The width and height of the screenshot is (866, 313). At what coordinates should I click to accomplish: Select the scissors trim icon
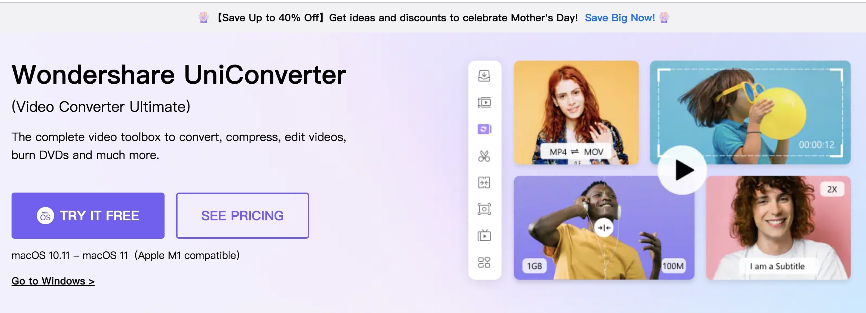coord(484,156)
